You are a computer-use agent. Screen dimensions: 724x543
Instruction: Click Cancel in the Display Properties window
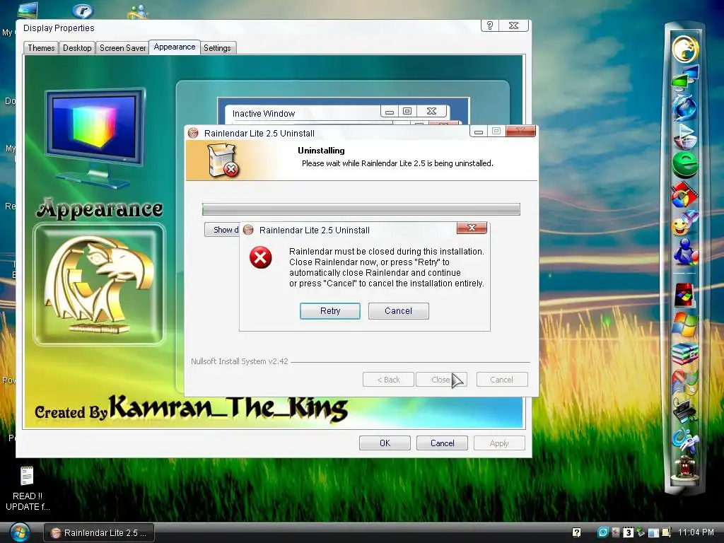442,443
